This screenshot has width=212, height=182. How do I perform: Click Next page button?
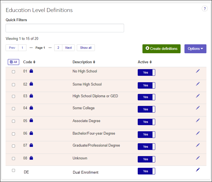68,48
